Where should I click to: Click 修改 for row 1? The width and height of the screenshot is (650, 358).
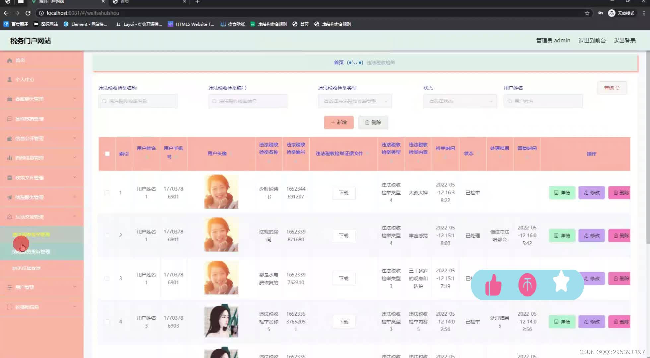pyautogui.click(x=592, y=193)
